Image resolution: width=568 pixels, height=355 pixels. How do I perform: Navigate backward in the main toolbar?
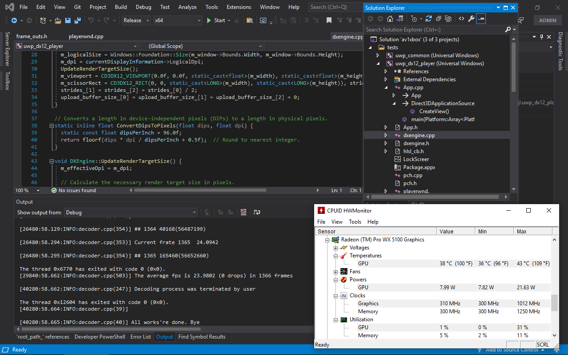(x=14, y=20)
